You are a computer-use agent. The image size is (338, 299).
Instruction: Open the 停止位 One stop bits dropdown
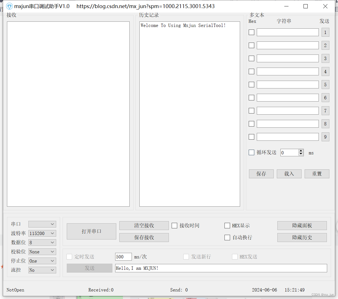click(x=42, y=261)
